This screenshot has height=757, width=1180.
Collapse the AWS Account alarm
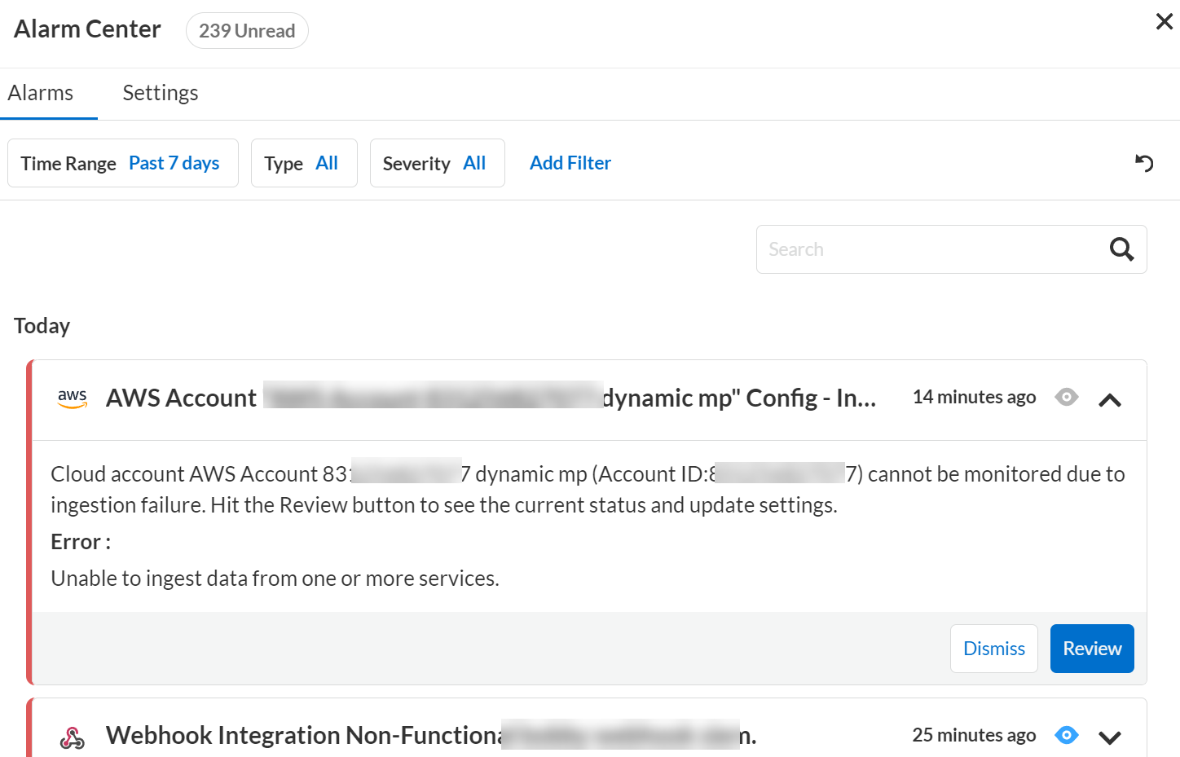pyautogui.click(x=1109, y=399)
